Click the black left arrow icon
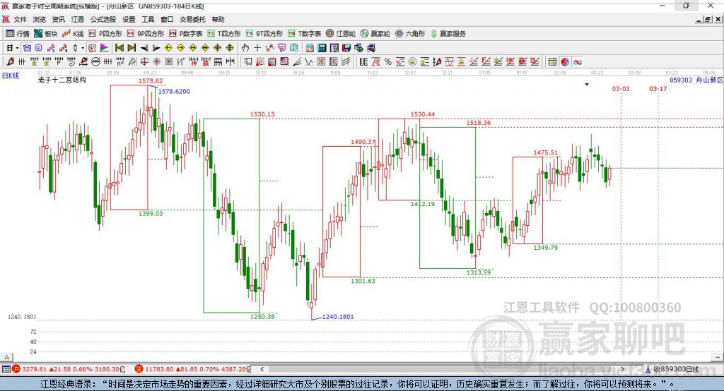Screen dimensions: 724x391 tap(144, 48)
